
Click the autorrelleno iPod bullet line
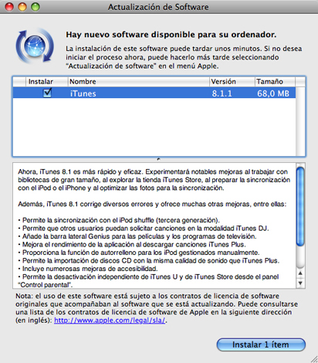pos(139,253)
